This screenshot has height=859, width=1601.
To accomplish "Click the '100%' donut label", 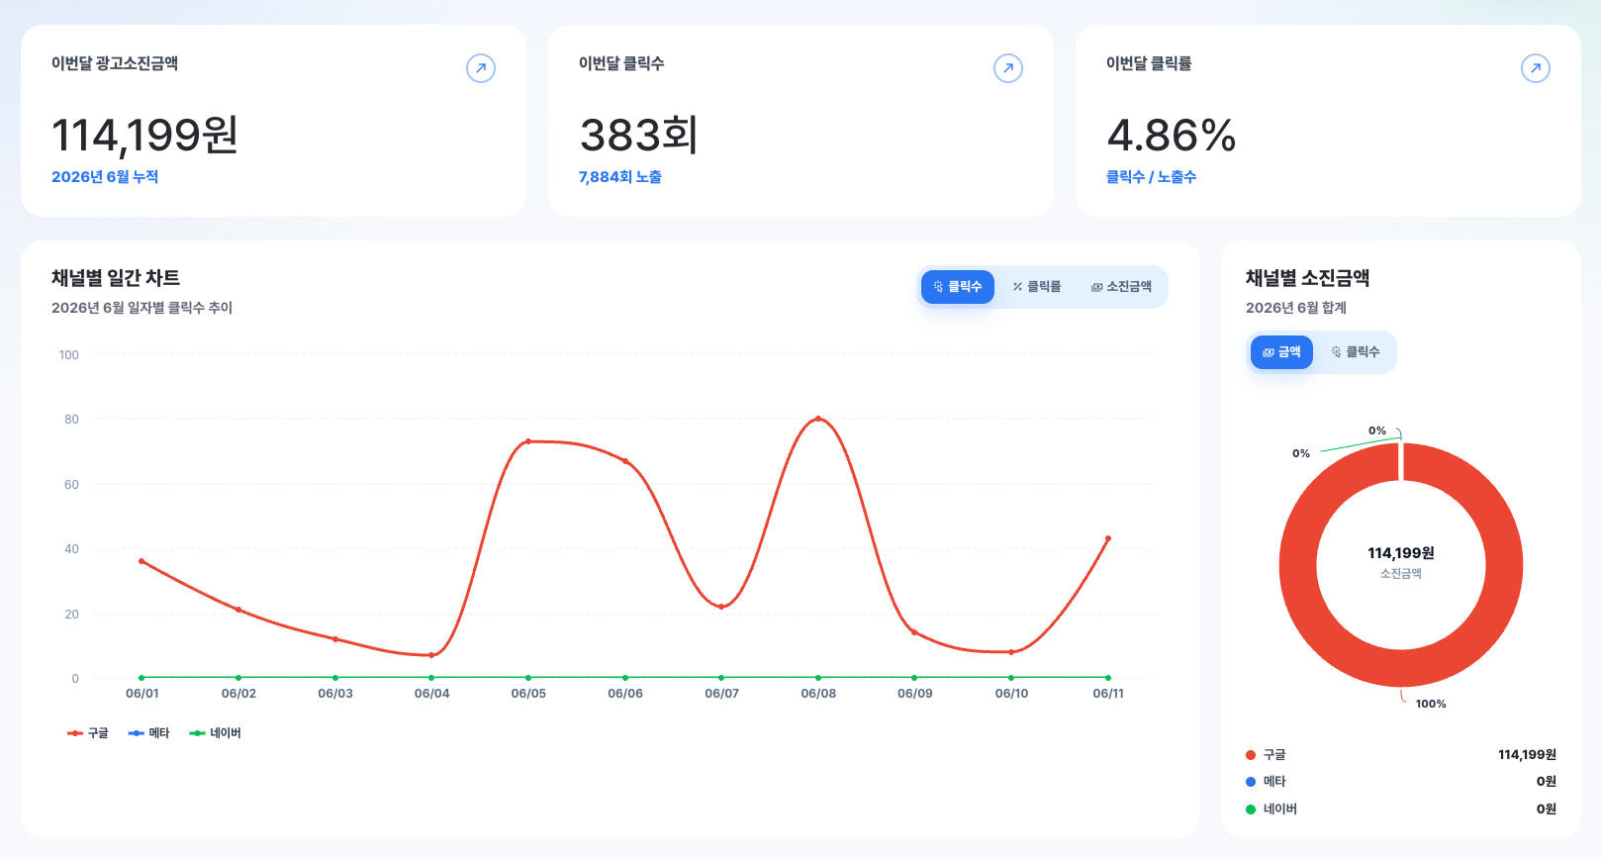I will click(1431, 704).
